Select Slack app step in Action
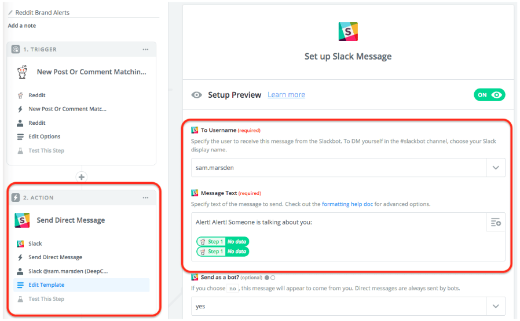This screenshot has height=321, width=520. (35, 244)
